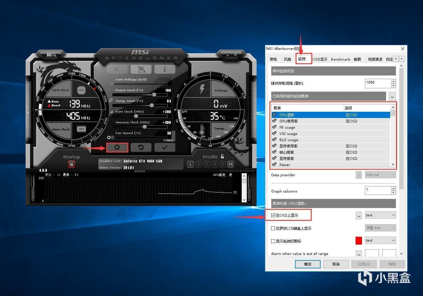Toggle Power graph checkmark

pyautogui.click(x=274, y=164)
